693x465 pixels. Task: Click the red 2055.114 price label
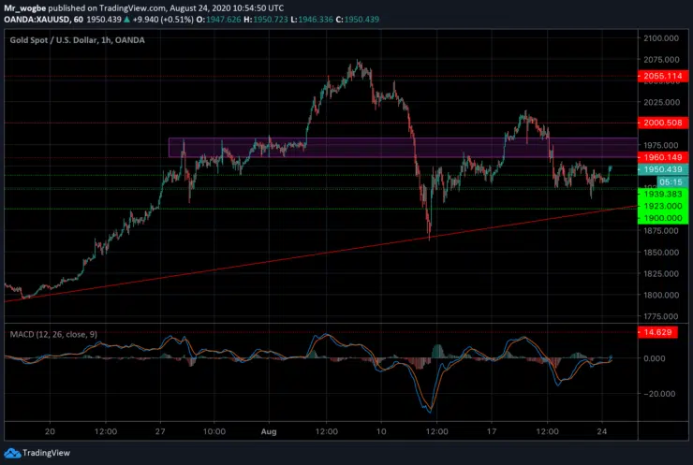pyautogui.click(x=662, y=75)
